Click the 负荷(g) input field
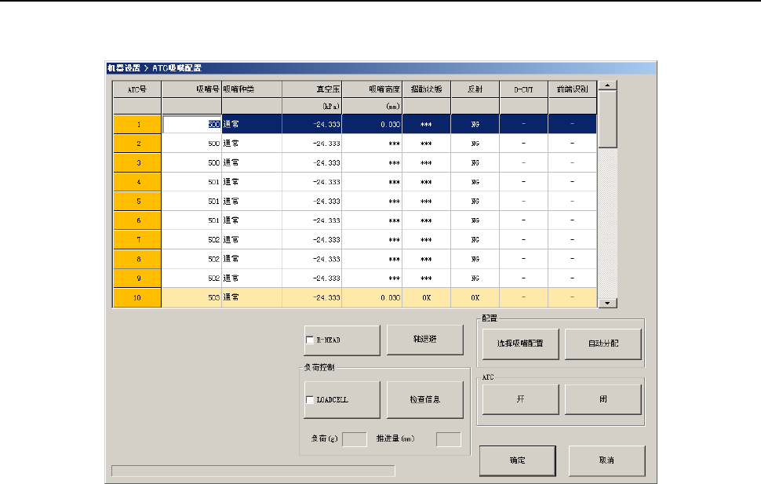761x484 pixels. click(355, 439)
